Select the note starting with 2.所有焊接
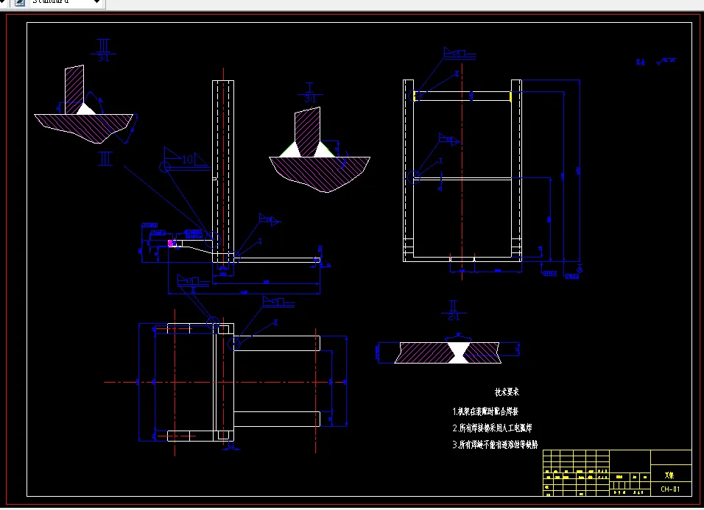The height and width of the screenshot is (510, 704). (492, 428)
